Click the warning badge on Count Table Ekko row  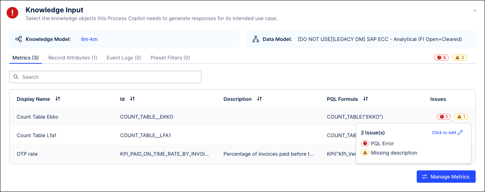(461, 117)
